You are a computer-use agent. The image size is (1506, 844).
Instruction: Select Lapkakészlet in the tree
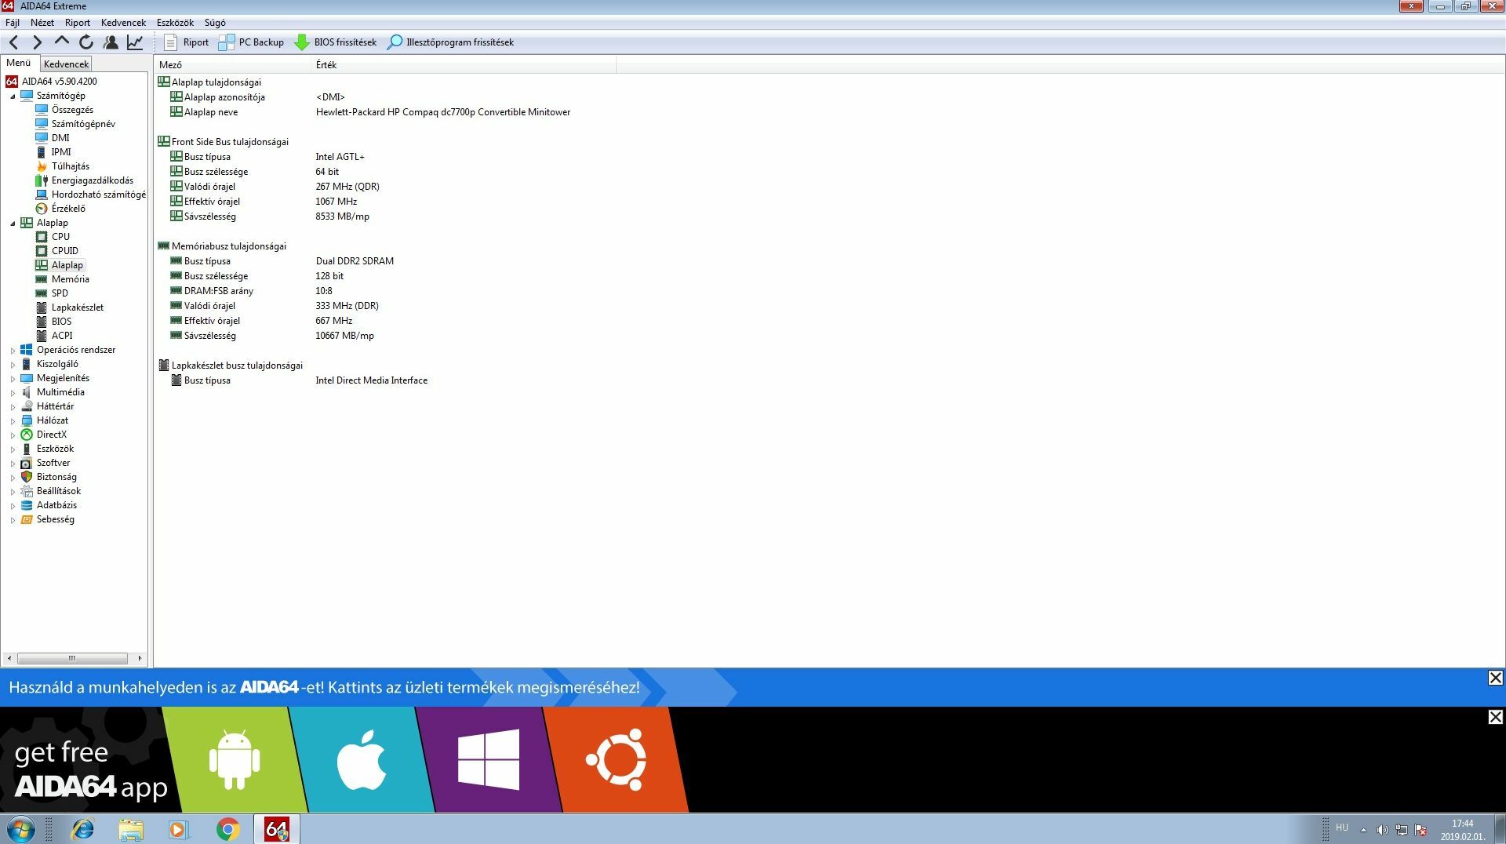(77, 307)
